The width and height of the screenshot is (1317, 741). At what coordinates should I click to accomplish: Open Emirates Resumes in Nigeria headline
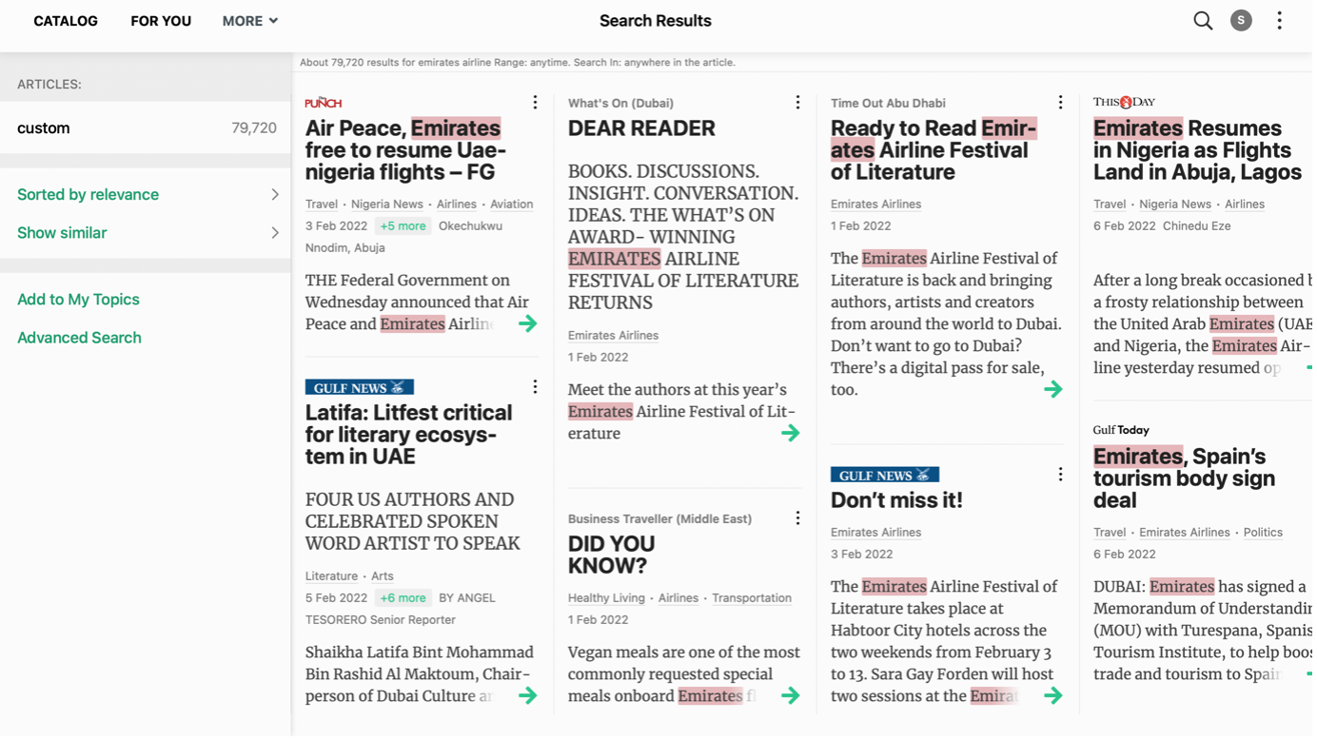[1197, 150]
